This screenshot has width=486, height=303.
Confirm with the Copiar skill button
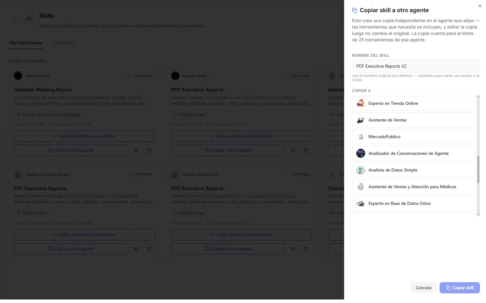tap(460, 288)
